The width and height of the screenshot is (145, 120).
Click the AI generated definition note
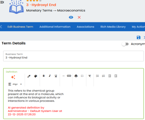(35, 111)
